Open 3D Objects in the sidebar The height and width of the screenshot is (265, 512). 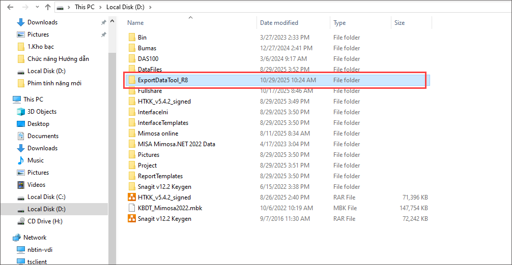[x=21, y=112]
